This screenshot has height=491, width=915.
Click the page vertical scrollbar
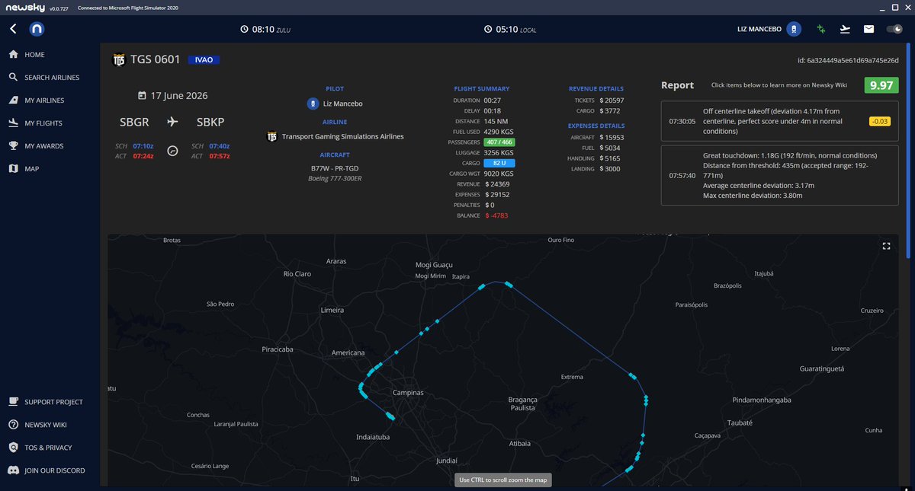click(907, 152)
